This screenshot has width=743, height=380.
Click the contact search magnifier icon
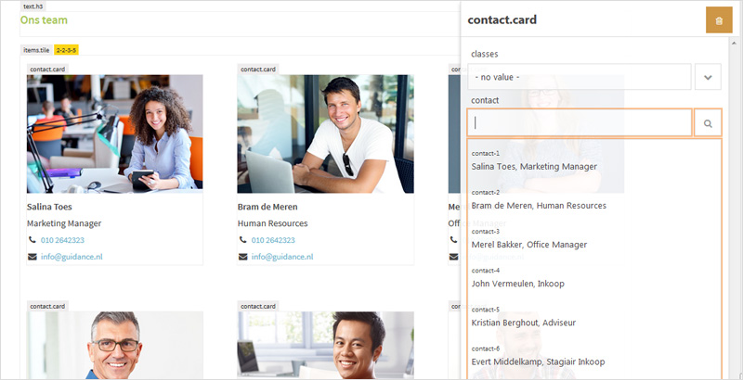click(708, 123)
